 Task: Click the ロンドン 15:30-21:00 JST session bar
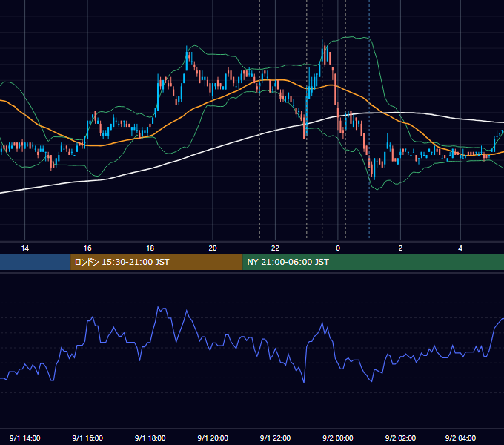(156, 262)
